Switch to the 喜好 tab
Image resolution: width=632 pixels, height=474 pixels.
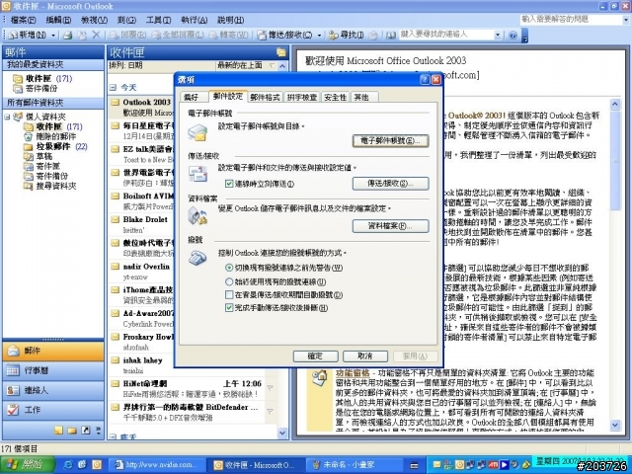pos(192,97)
